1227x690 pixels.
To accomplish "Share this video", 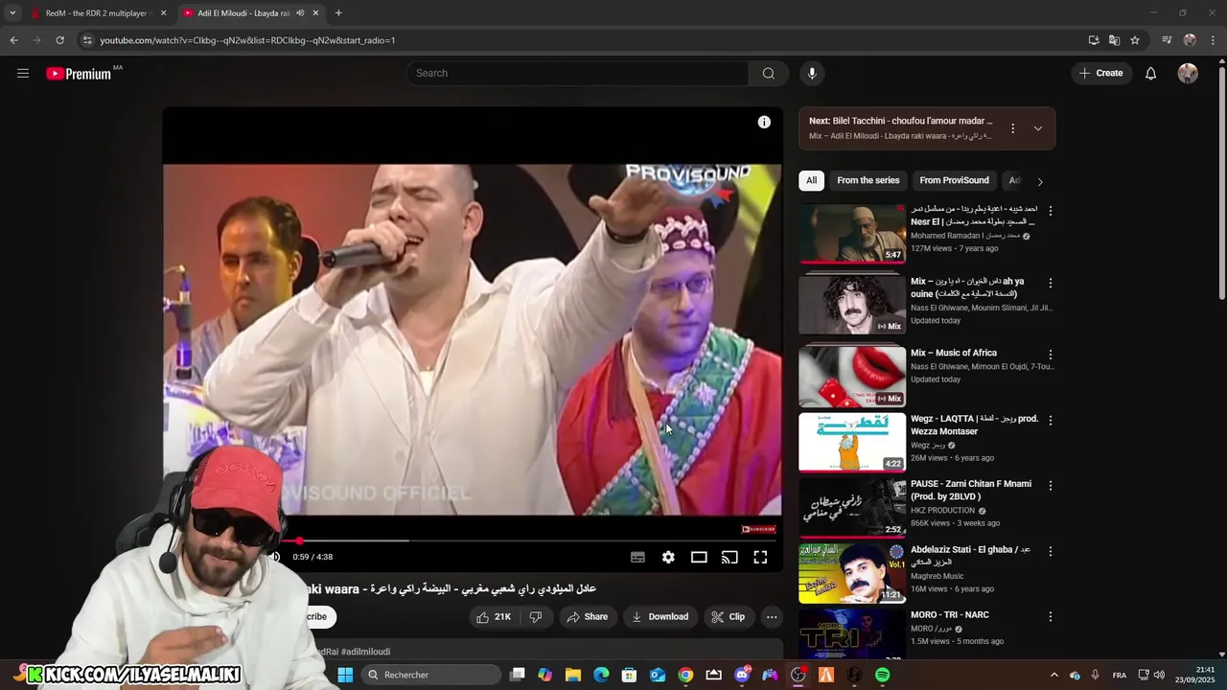I will click(x=588, y=617).
